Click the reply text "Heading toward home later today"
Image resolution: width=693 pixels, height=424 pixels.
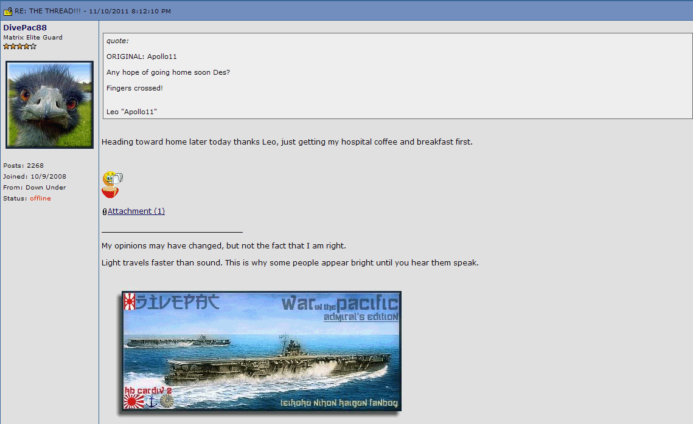coord(167,142)
